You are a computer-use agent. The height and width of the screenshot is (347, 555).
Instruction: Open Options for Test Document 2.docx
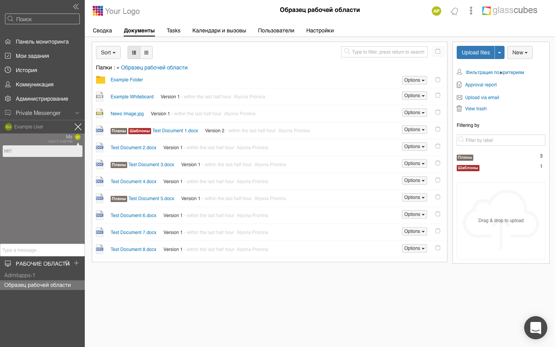[x=414, y=147]
